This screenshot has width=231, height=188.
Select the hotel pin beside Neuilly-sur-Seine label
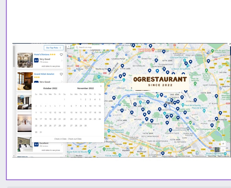109,70
